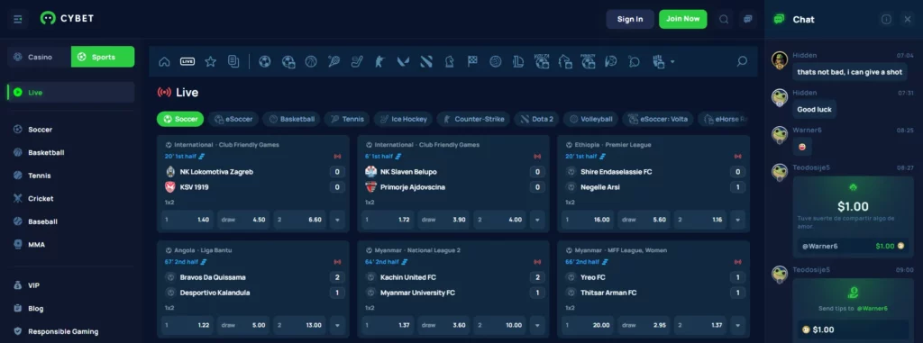The height and width of the screenshot is (343, 923).
Task: Click the Sign In button
Action: pyautogui.click(x=630, y=19)
